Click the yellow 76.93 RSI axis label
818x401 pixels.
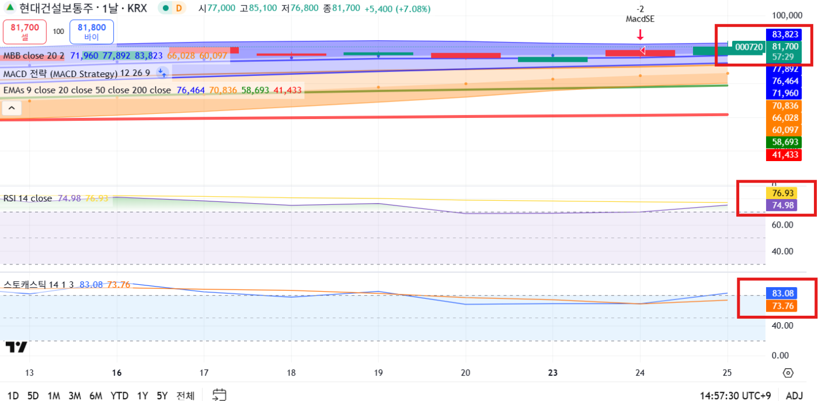pos(781,193)
